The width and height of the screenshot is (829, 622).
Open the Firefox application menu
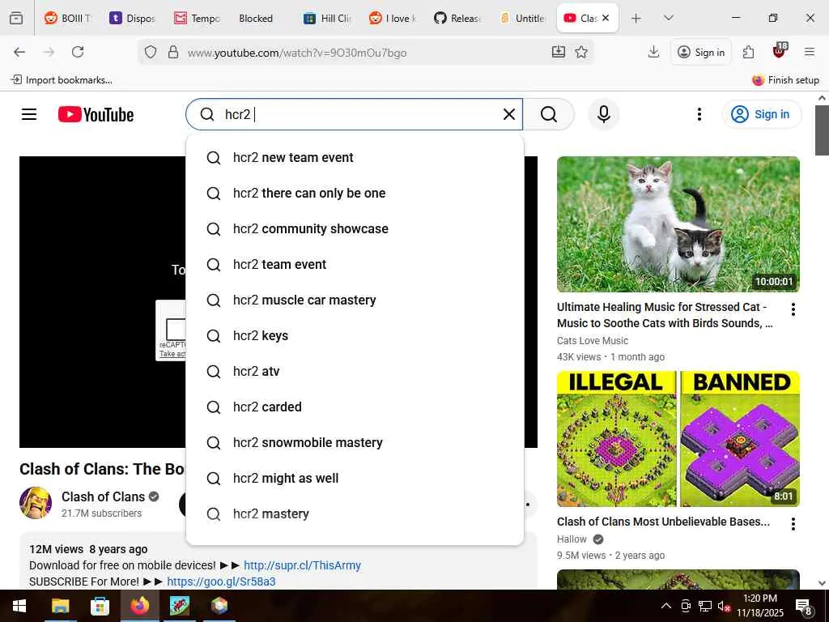(809, 52)
